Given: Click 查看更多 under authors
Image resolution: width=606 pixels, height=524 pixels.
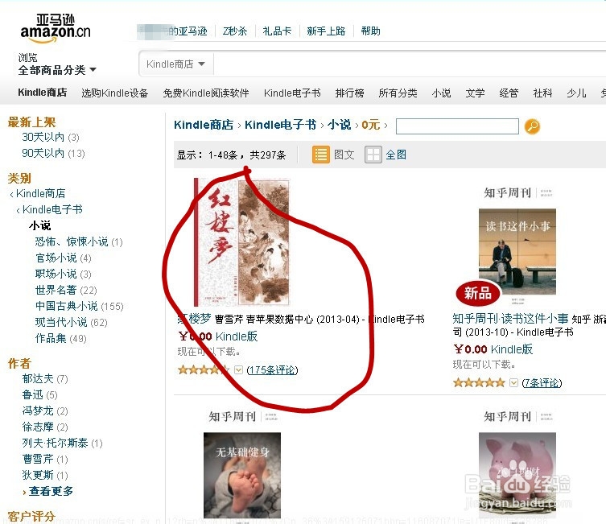Looking at the screenshot, I should point(51,491).
